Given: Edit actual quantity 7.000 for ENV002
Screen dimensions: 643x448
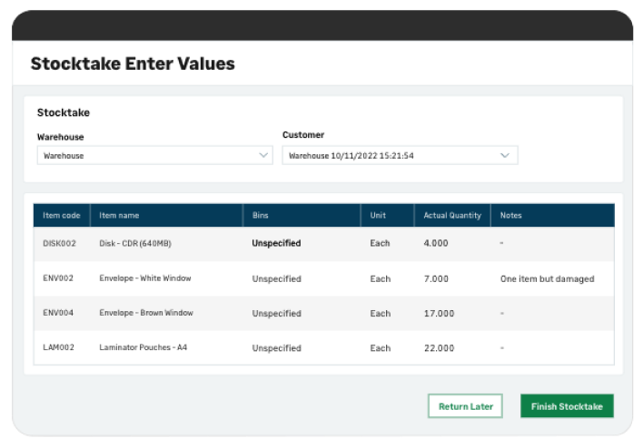Looking at the screenshot, I should pyautogui.click(x=438, y=278).
